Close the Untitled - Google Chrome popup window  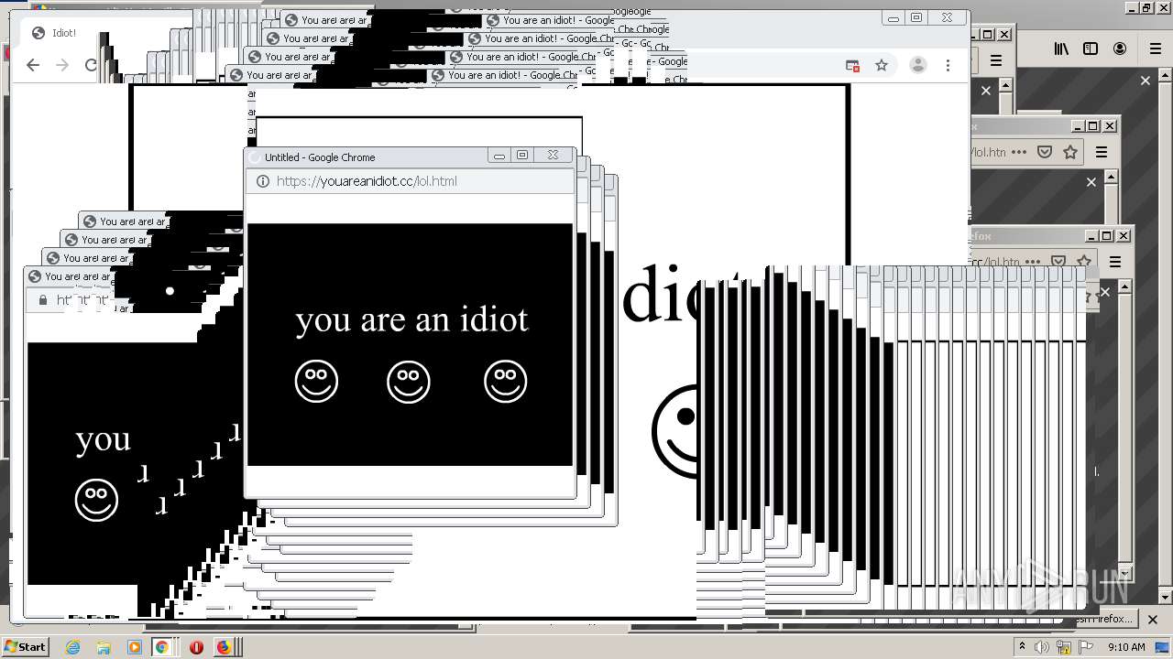click(x=553, y=156)
